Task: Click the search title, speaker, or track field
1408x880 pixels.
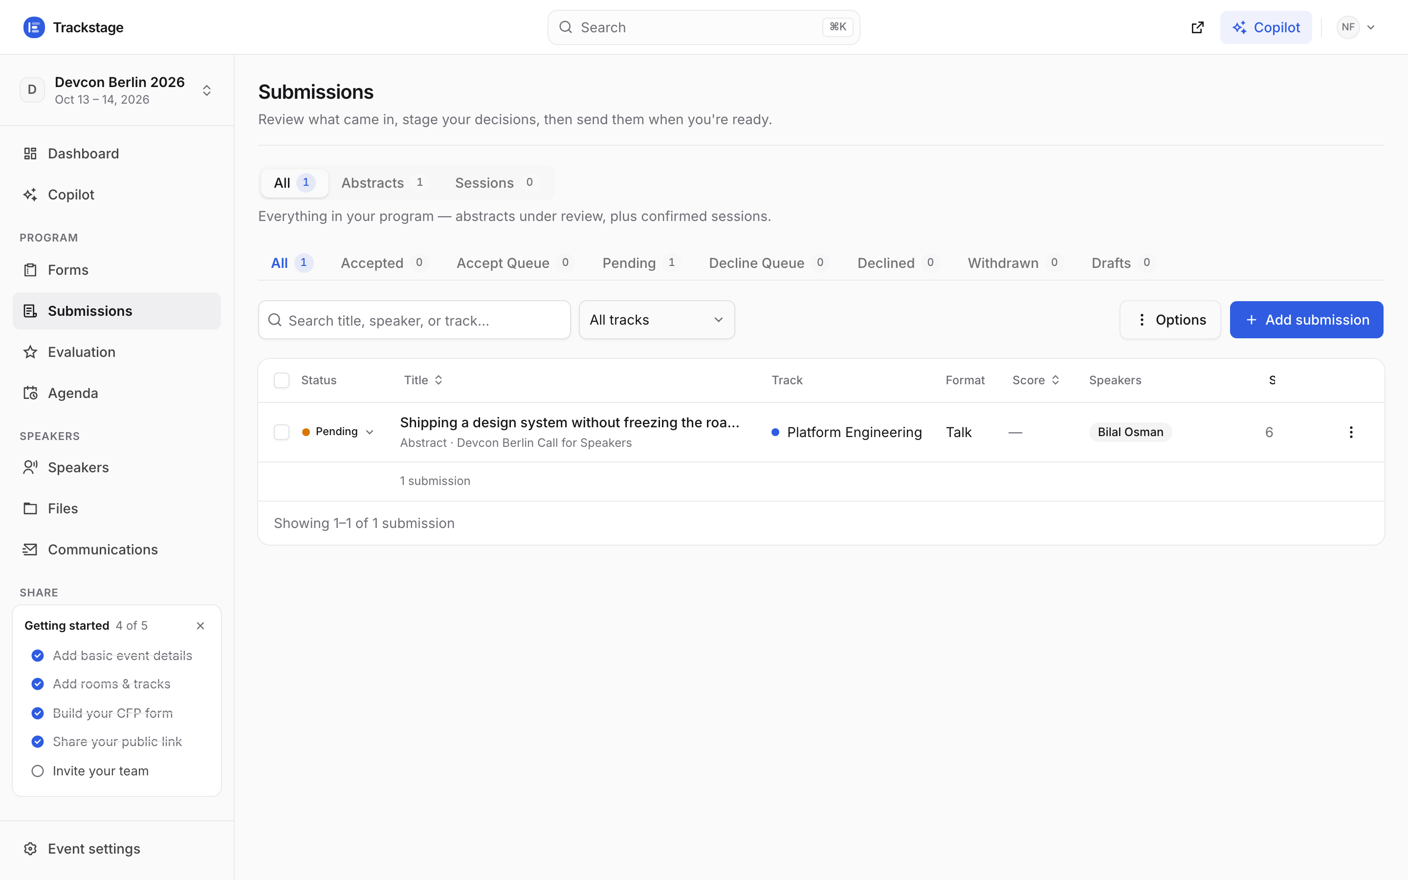Action: pyautogui.click(x=414, y=320)
